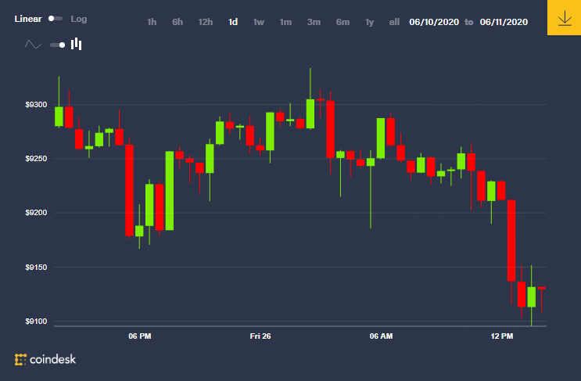
Task: Select the line chart icon
Action: click(x=33, y=45)
